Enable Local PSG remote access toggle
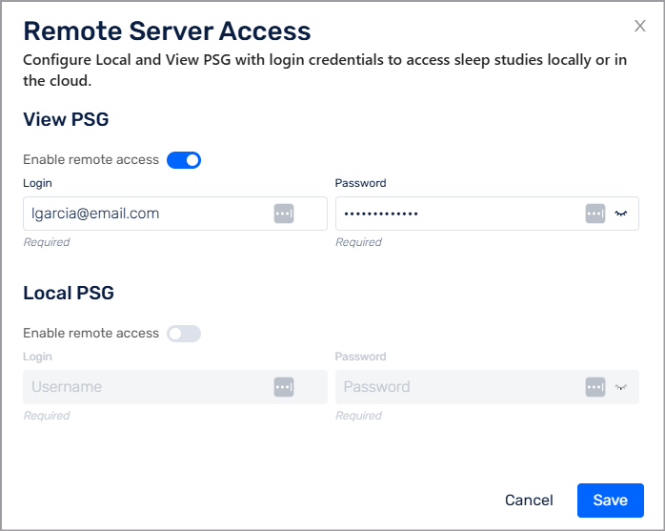Screen dimensions: 665x531 click(184, 334)
